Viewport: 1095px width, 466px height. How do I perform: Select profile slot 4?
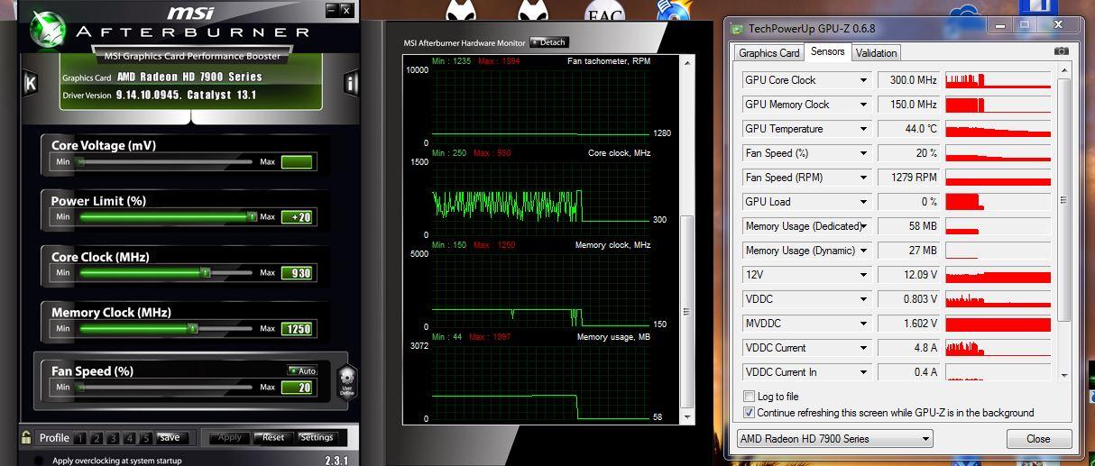click(129, 438)
